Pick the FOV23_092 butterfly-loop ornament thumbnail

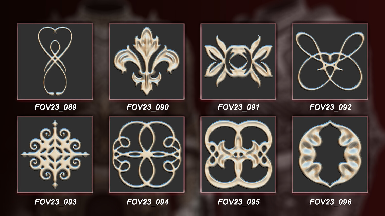tap(330, 61)
